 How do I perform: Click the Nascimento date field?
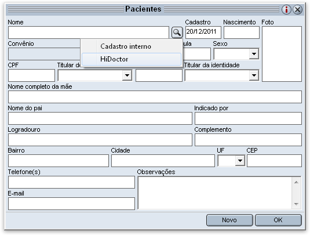[x=242, y=32]
